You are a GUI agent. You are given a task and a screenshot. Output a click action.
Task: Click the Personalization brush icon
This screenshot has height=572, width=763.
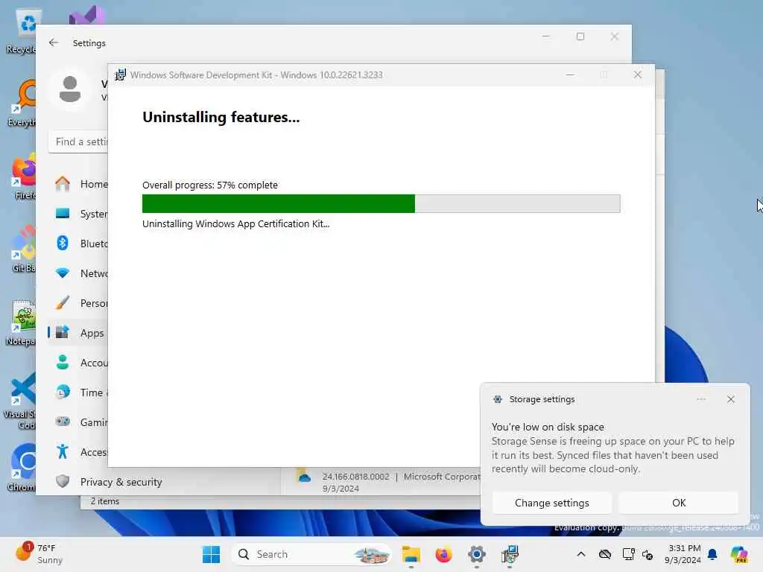click(x=63, y=303)
